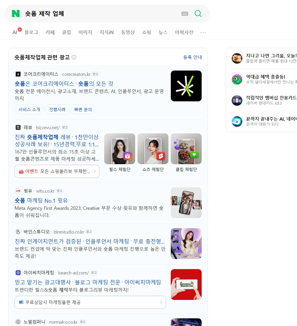Click the 아이써치마케팅 favicon
The width and height of the screenshot is (297, 326).
click(18, 273)
